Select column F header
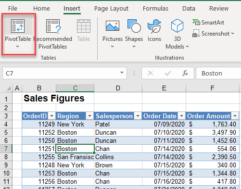This screenshot has width=241, height=189. tap(213, 88)
